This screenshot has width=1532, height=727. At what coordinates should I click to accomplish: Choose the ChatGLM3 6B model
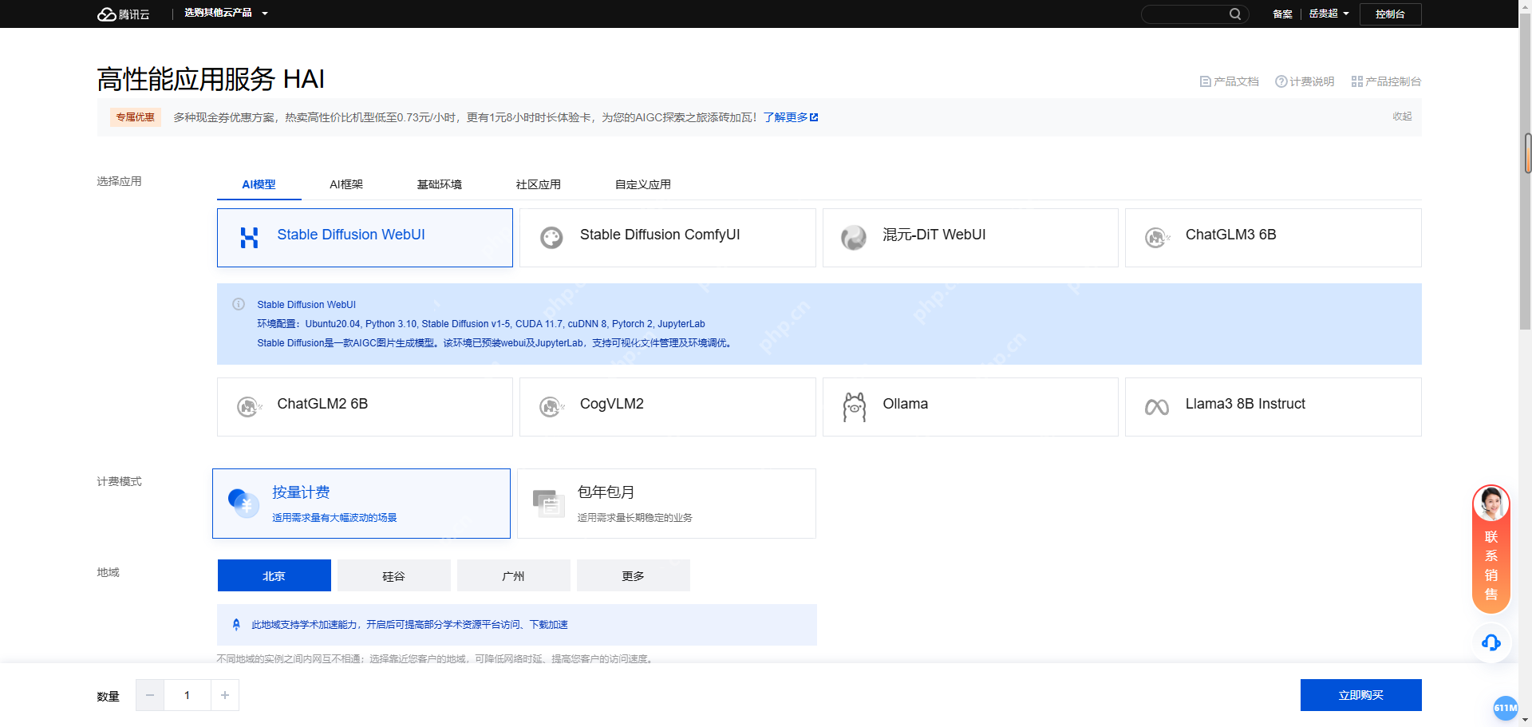coord(1273,238)
